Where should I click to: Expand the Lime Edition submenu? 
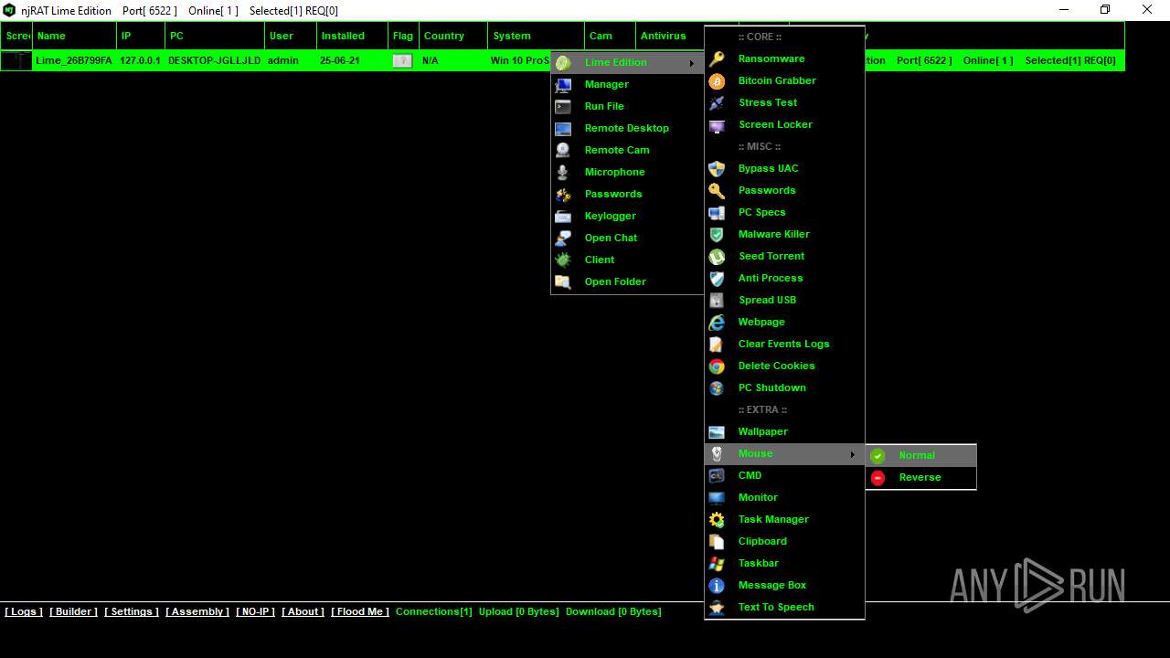627,62
